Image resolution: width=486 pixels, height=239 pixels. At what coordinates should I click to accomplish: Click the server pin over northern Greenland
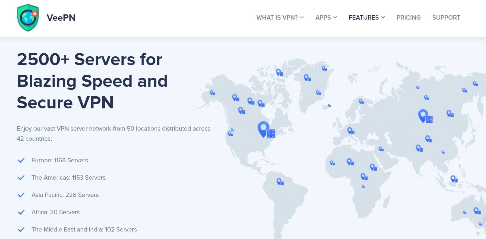[324, 68]
